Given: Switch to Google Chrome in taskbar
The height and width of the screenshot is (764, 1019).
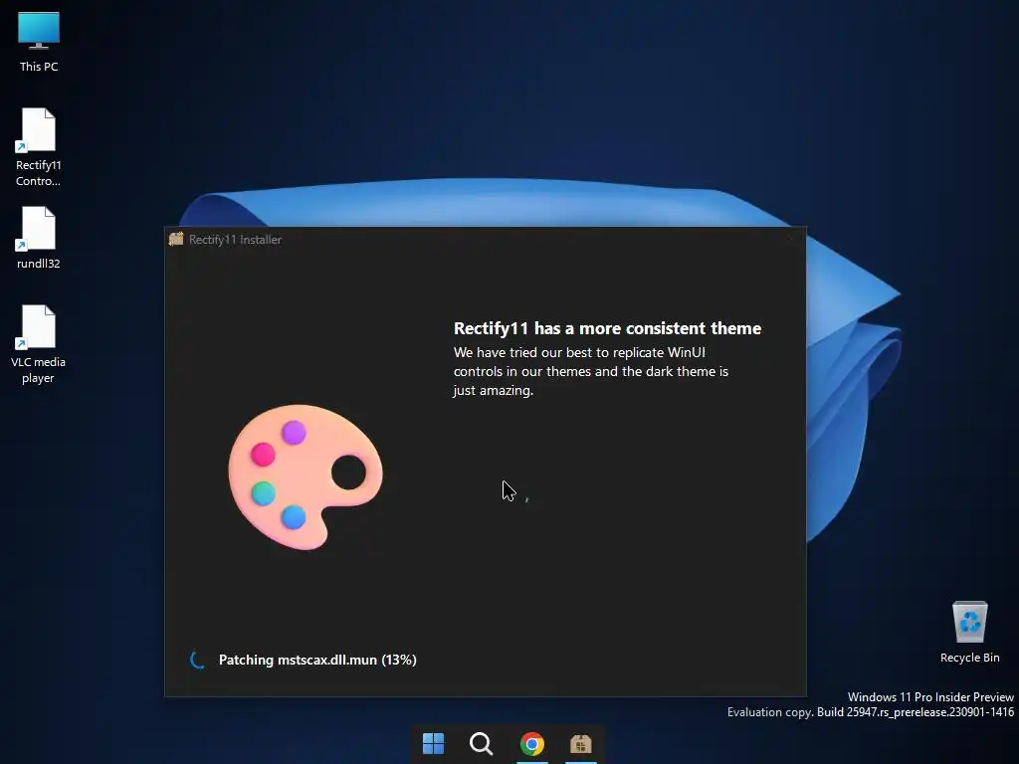Looking at the screenshot, I should (531, 744).
